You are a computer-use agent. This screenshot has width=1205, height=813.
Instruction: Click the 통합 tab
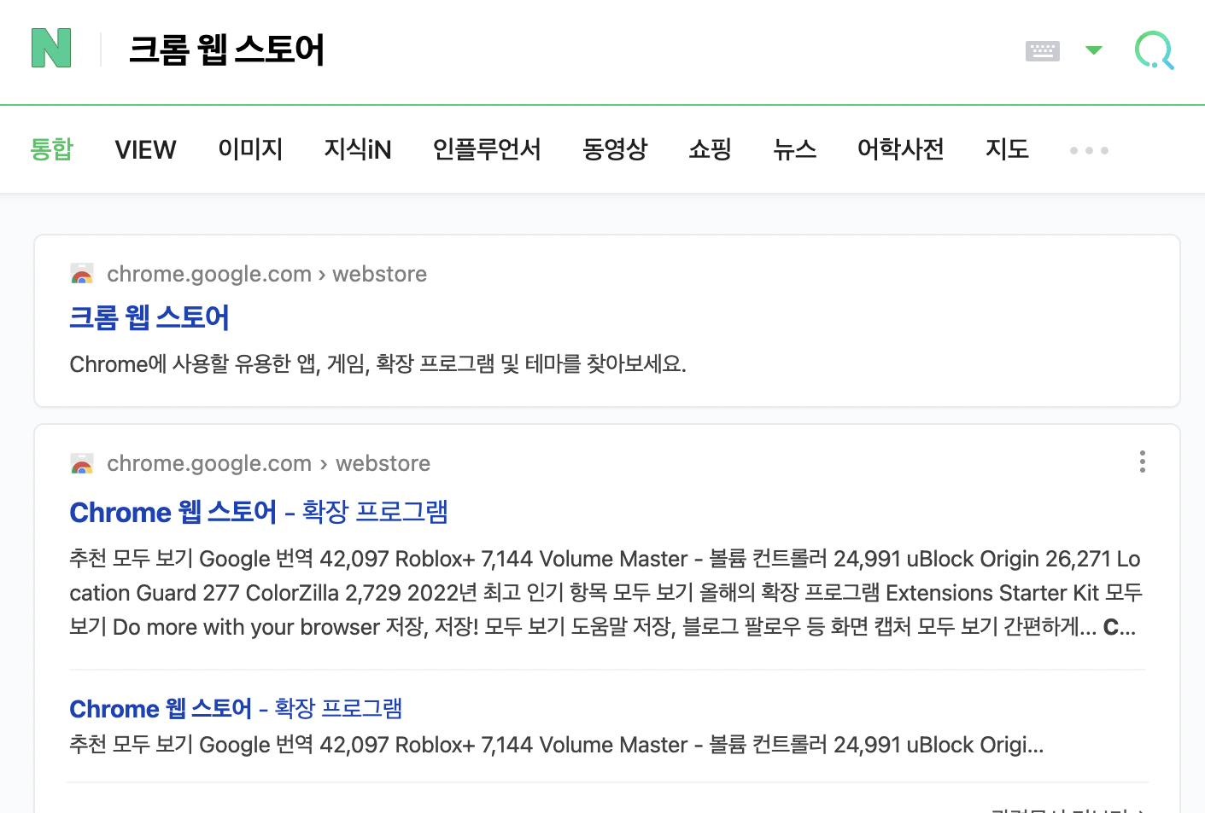(53, 148)
